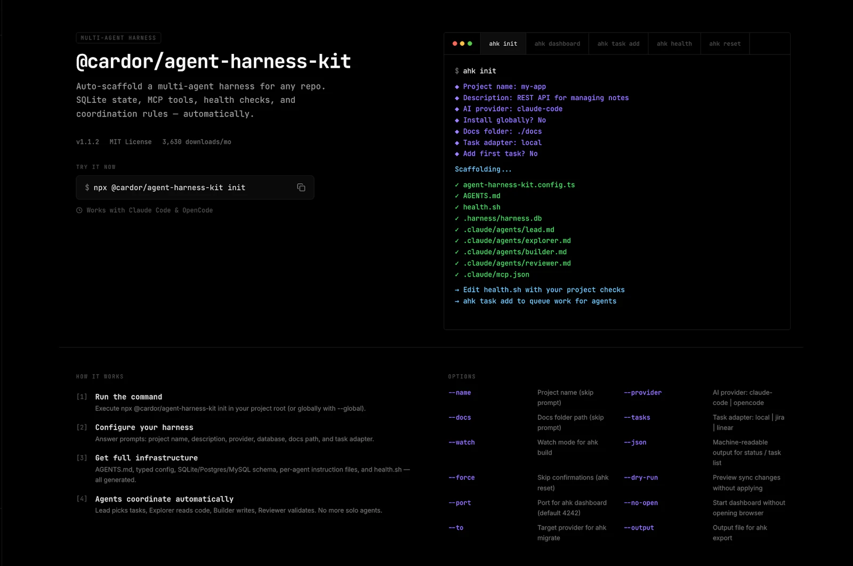
Task: Click the Description: REST API for managing notes line
Action: (x=542, y=98)
